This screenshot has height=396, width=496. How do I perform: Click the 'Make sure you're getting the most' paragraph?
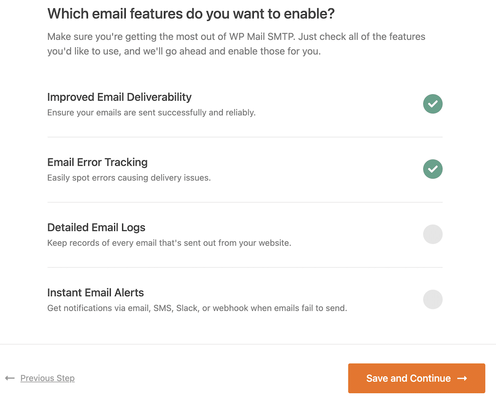click(236, 44)
